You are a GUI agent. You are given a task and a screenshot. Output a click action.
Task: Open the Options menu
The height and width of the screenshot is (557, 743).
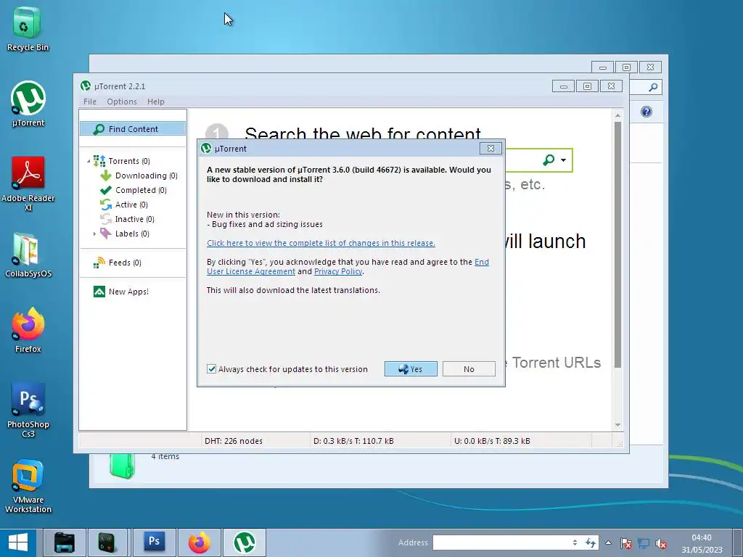click(122, 102)
